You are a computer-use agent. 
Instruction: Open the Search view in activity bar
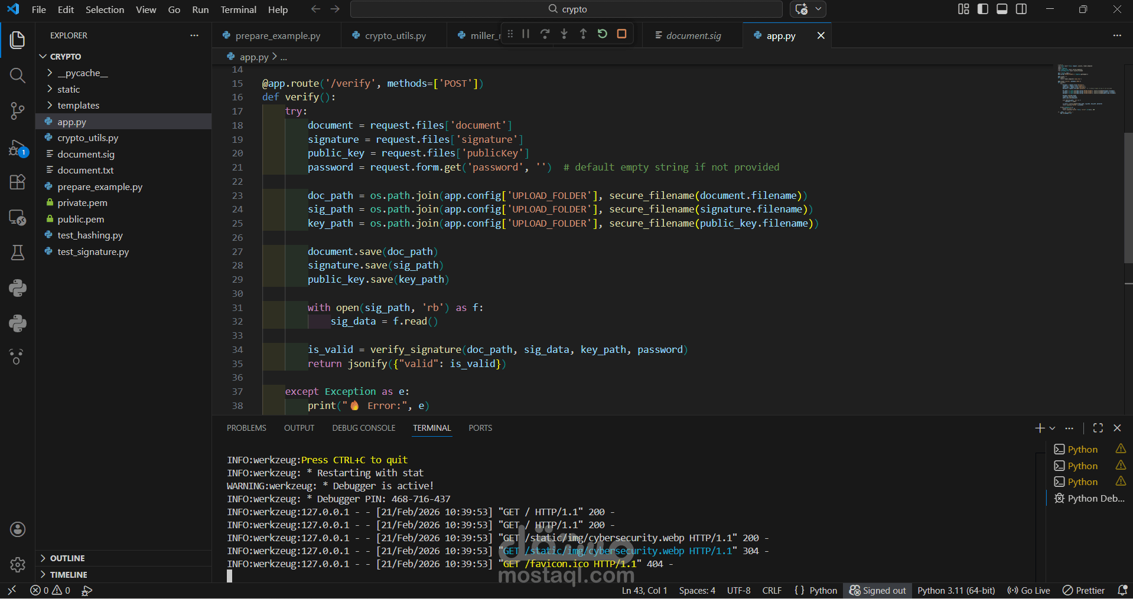pos(17,76)
